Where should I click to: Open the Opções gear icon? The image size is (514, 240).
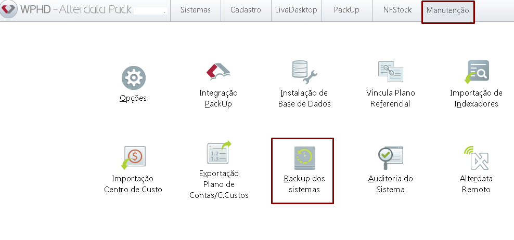coord(133,77)
